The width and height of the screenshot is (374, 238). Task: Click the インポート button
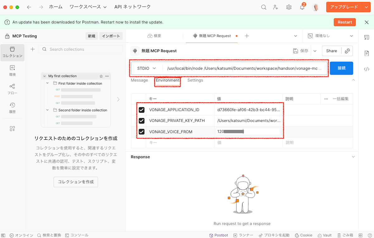111,36
